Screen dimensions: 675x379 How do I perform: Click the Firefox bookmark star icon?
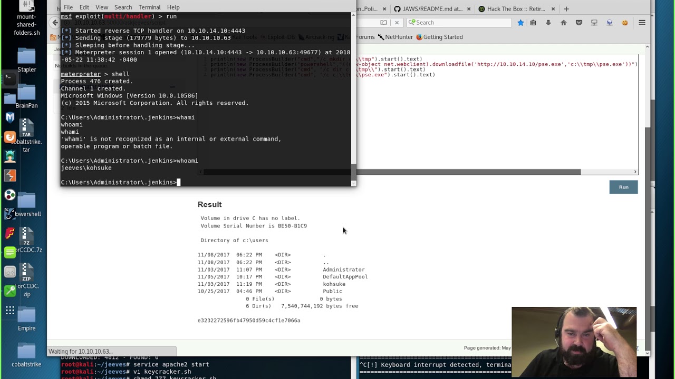tap(520, 23)
